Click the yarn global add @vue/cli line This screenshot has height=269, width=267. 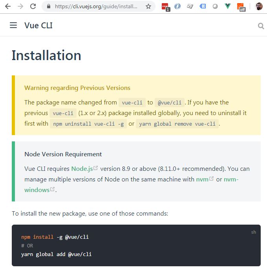coord(56,254)
